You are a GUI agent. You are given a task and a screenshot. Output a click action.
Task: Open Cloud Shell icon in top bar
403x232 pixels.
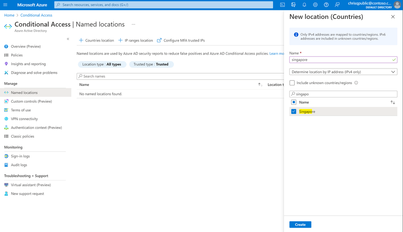[282, 4]
